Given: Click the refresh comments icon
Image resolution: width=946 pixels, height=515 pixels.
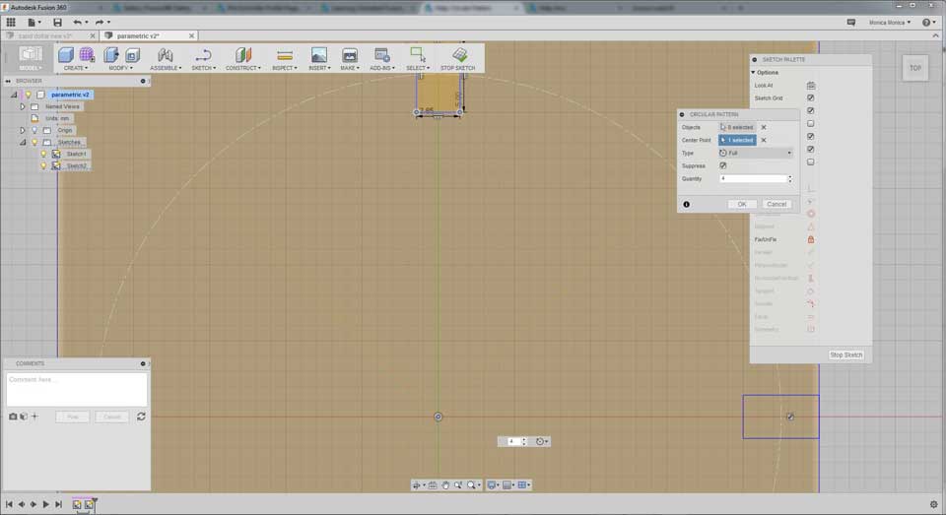Looking at the screenshot, I should pyautogui.click(x=141, y=417).
